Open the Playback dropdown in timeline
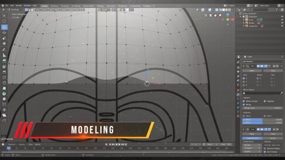 (x=13, y=144)
